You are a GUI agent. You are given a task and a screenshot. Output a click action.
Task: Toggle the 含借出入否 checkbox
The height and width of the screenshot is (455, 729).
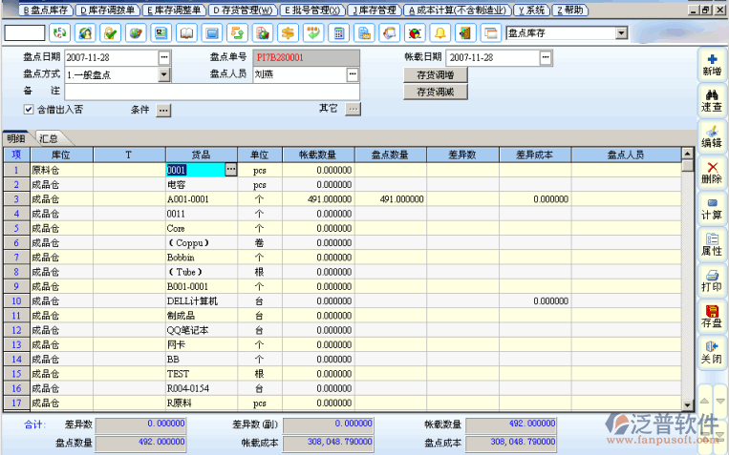point(29,109)
